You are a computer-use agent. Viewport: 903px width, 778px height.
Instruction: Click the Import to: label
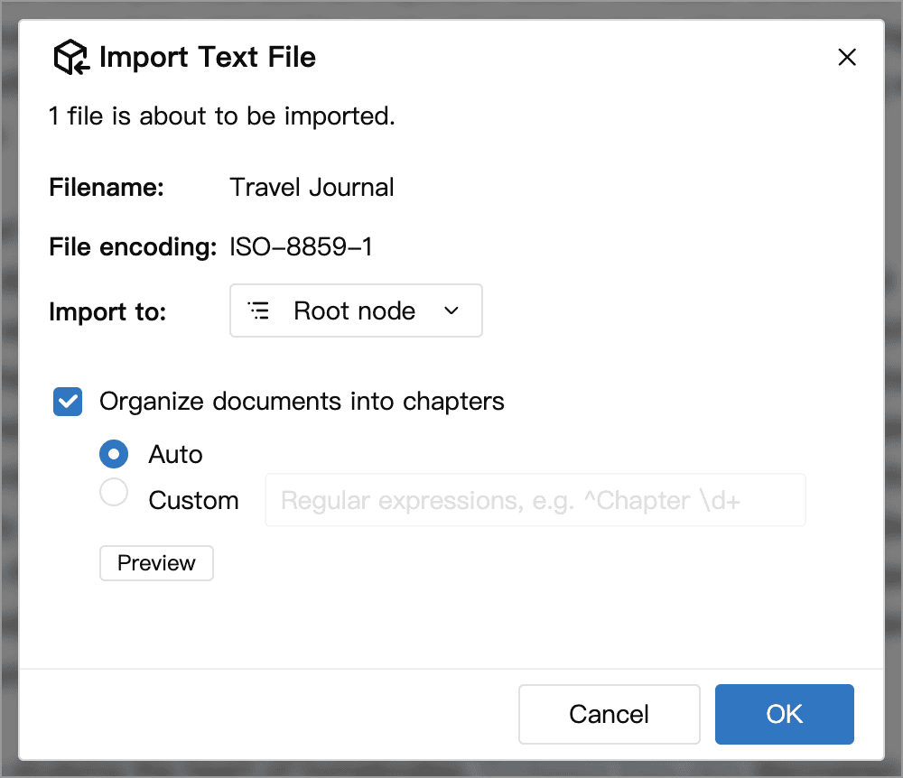107,312
